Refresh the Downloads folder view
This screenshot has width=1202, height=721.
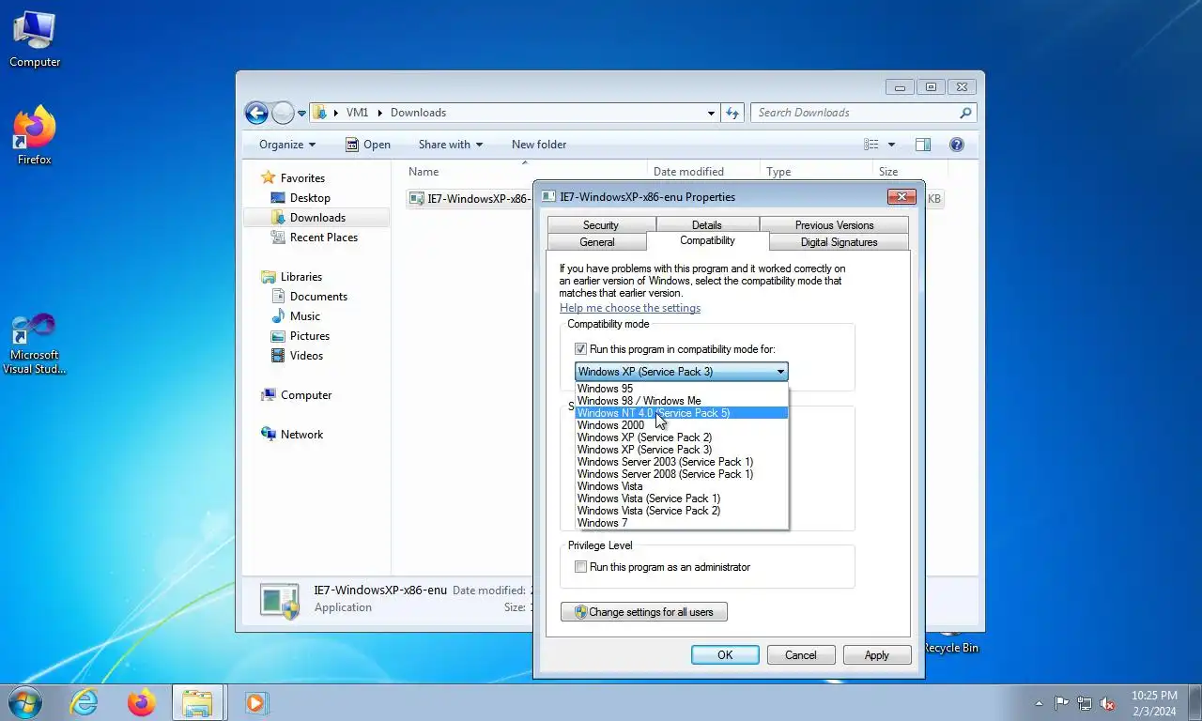click(x=733, y=113)
